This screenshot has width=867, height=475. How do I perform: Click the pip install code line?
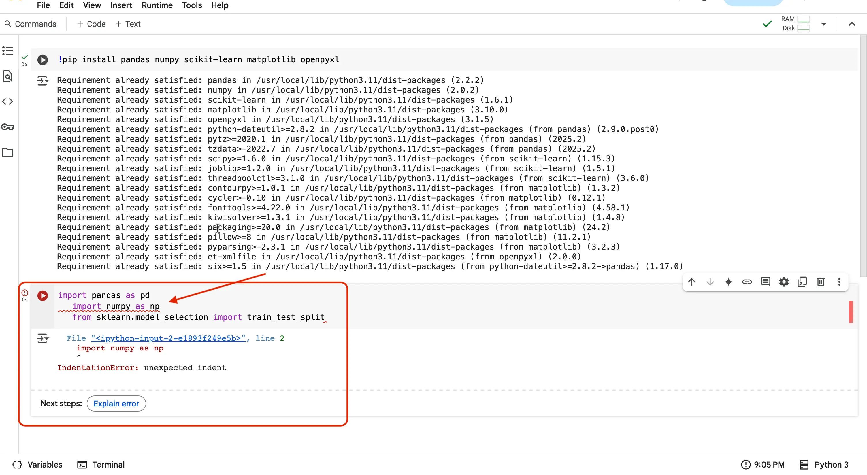point(199,60)
